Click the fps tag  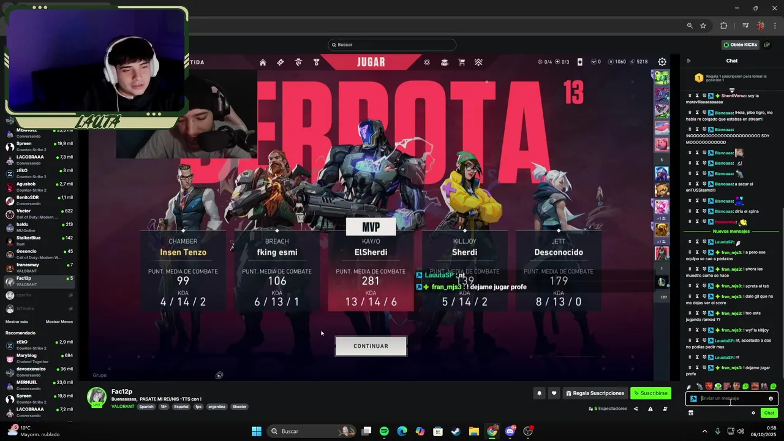pyautogui.click(x=198, y=407)
